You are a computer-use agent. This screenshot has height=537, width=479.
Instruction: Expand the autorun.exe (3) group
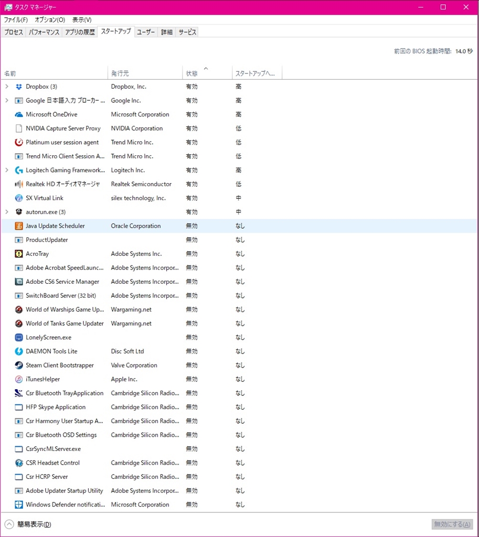[7, 212]
